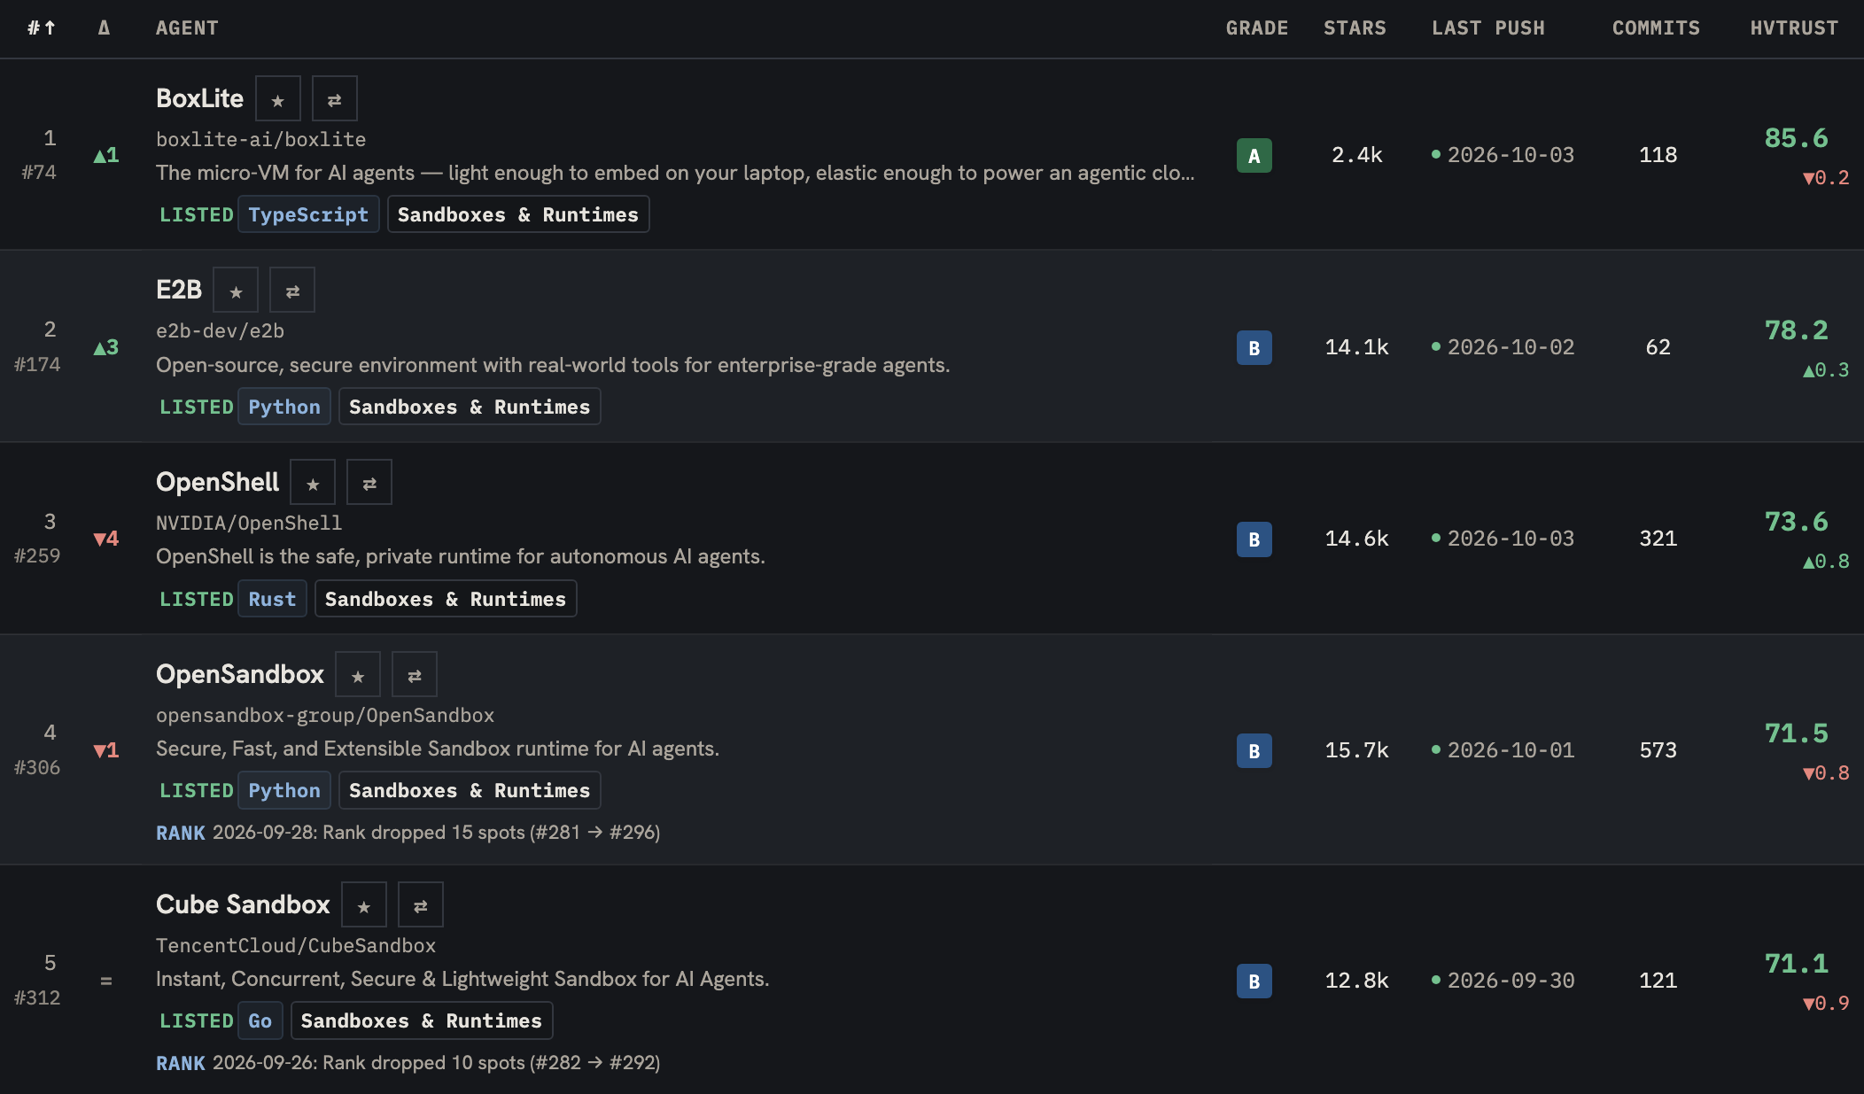
Task: Click repo path boxlite-ai/boxlite
Action: (260, 139)
